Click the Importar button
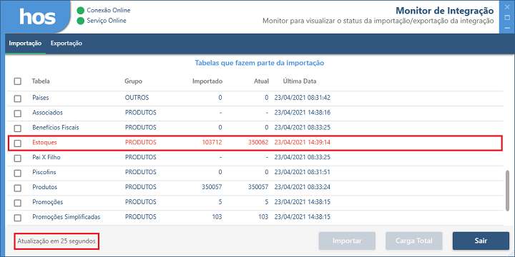515x257 pixels. click(x=347, y=241)
